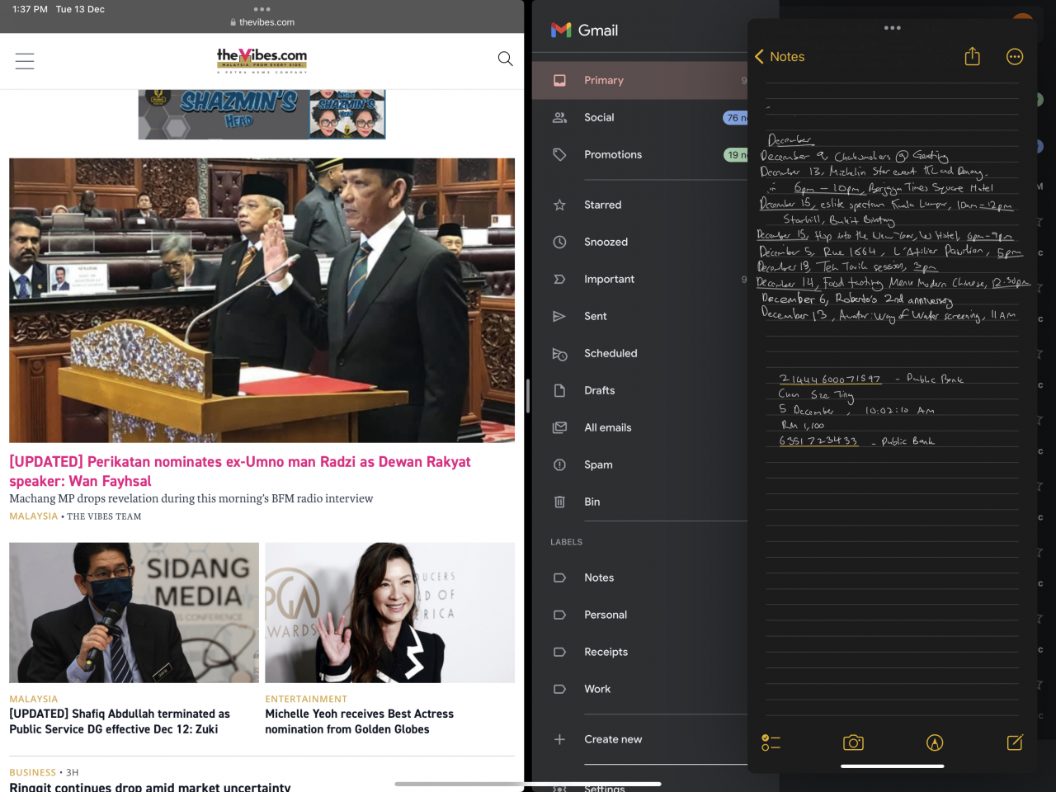Tap the split view divider handle
Viewport: 1056px width, 792px height.
pos(527,396)
